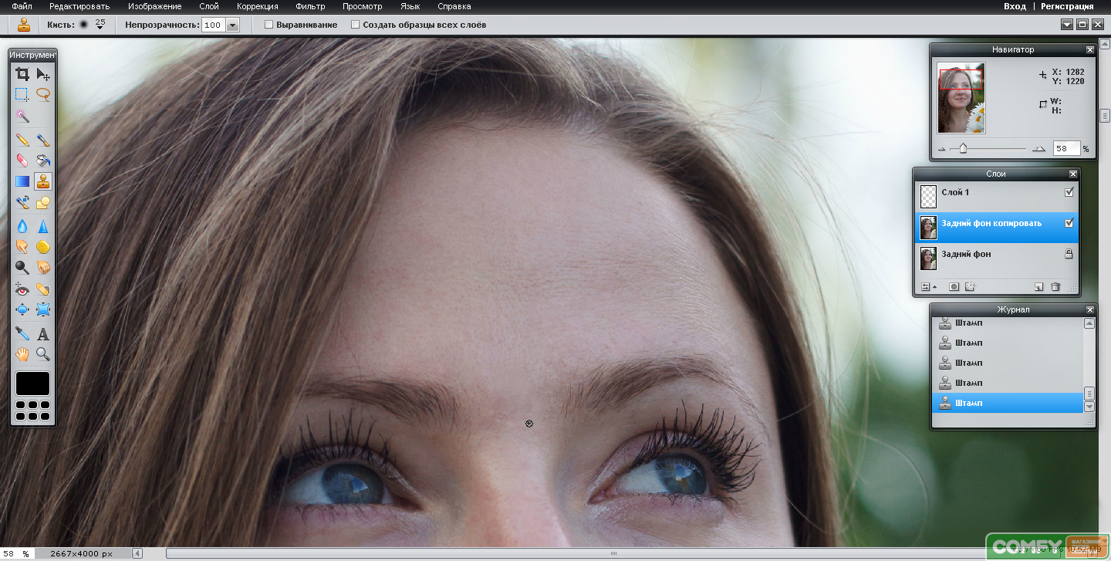1111x561 pixels.
Task: Select the Lasso tool
Action: 43,95
